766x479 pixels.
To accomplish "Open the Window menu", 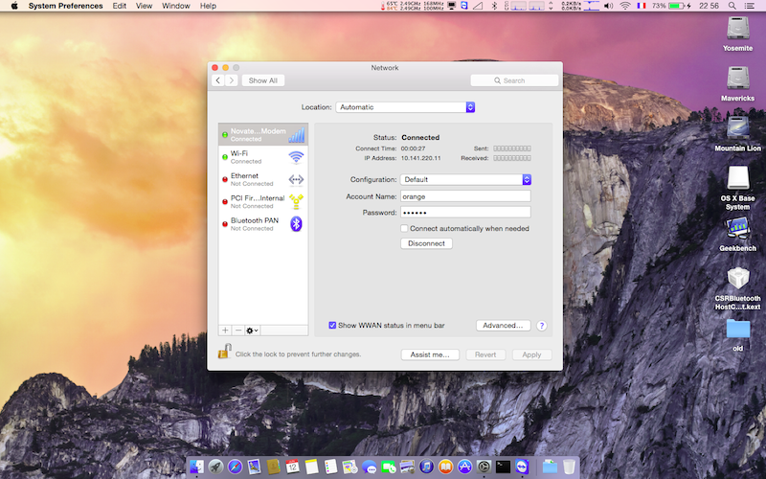I will click(175, 6).
